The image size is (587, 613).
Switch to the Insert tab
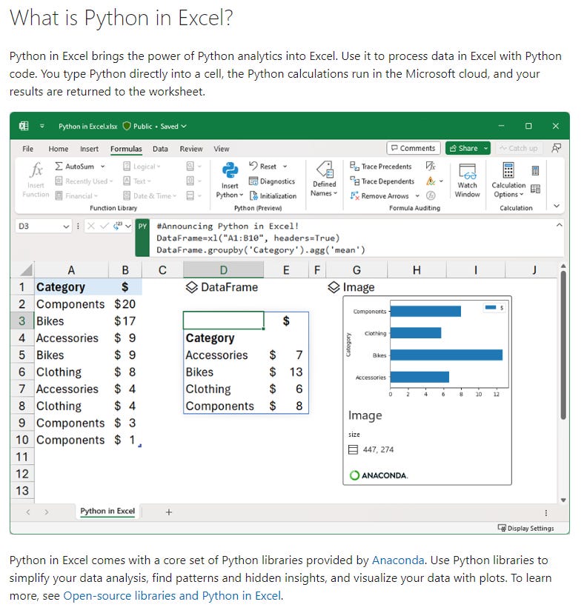[x=89, y=149]
